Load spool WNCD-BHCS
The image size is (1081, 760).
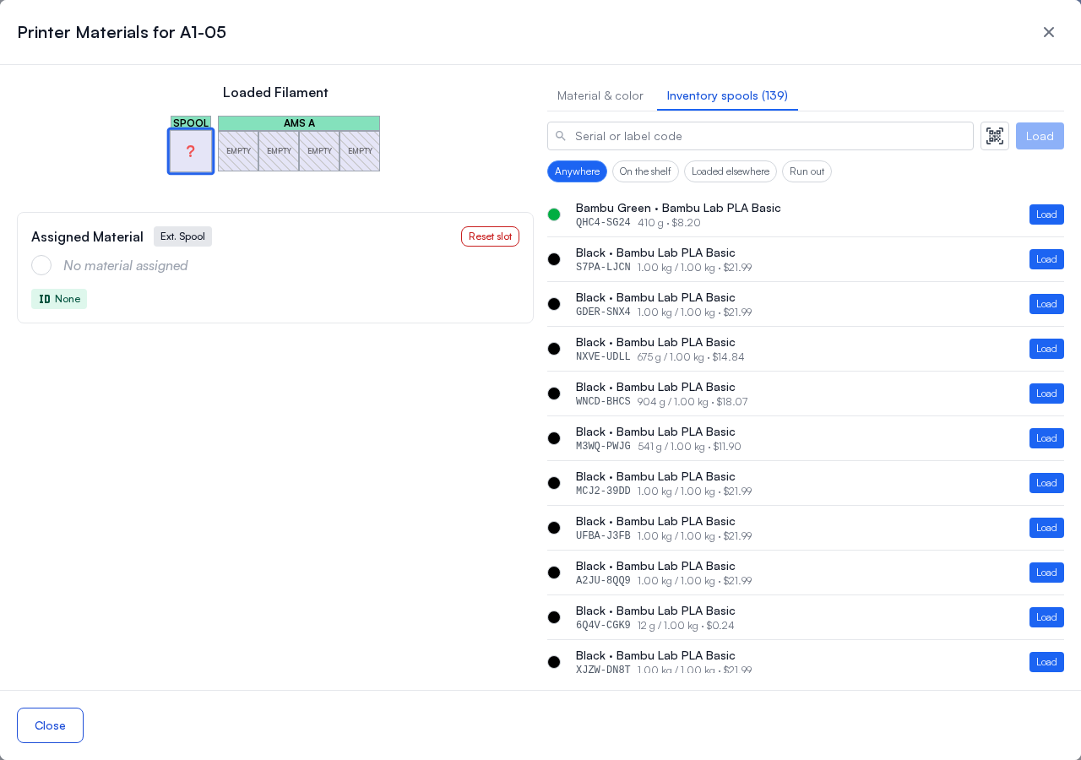tap(1046, 394)
